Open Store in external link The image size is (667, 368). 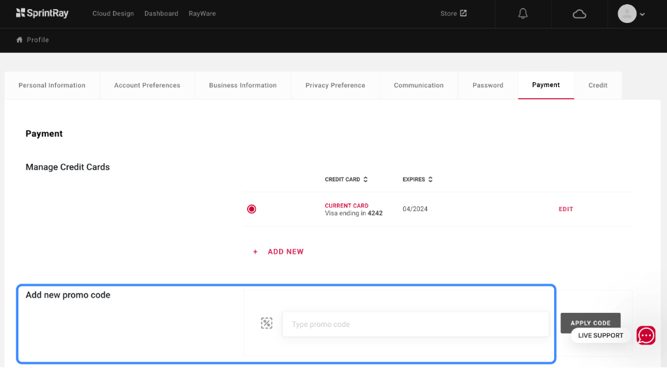pyautogui.click(x=454, y=13)
